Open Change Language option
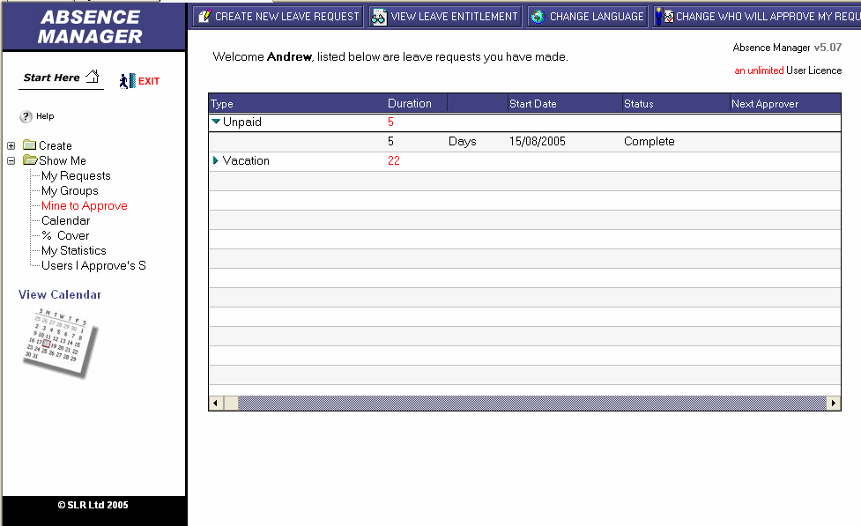Viewport: 861px width, 526px height. [x=588, y=17]
